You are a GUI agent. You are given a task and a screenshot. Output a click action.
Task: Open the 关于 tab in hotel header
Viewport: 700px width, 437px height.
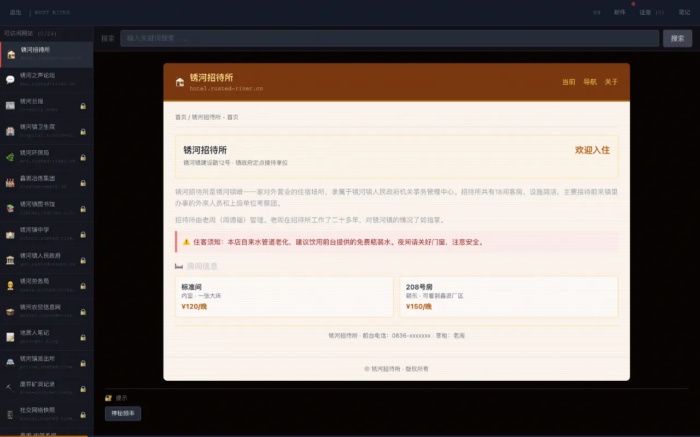pyautogui.click(x=611, y=82)
